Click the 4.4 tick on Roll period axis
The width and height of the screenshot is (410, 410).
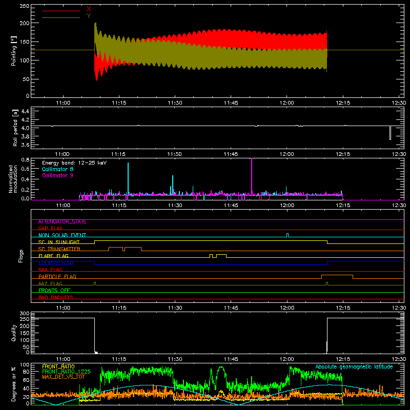tap(25, 111)
